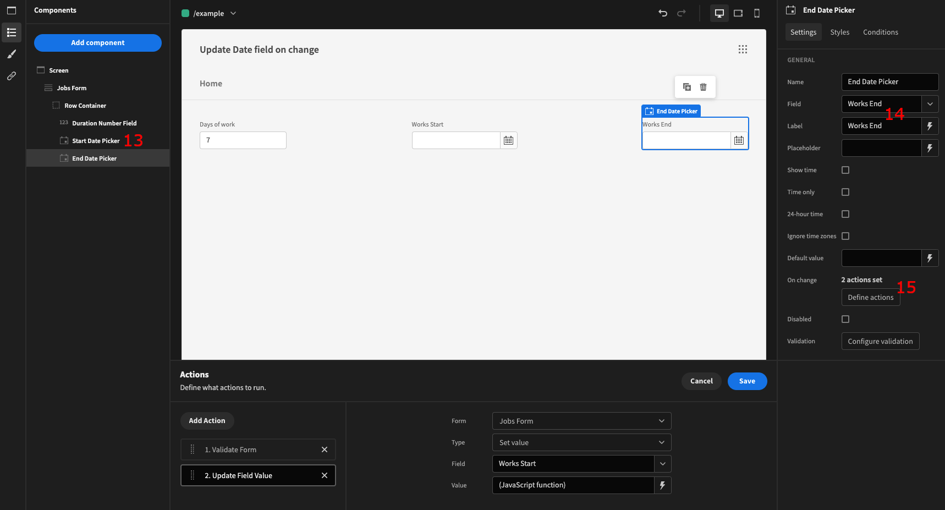Switch to the Styles tab

(x=839, y=32)
